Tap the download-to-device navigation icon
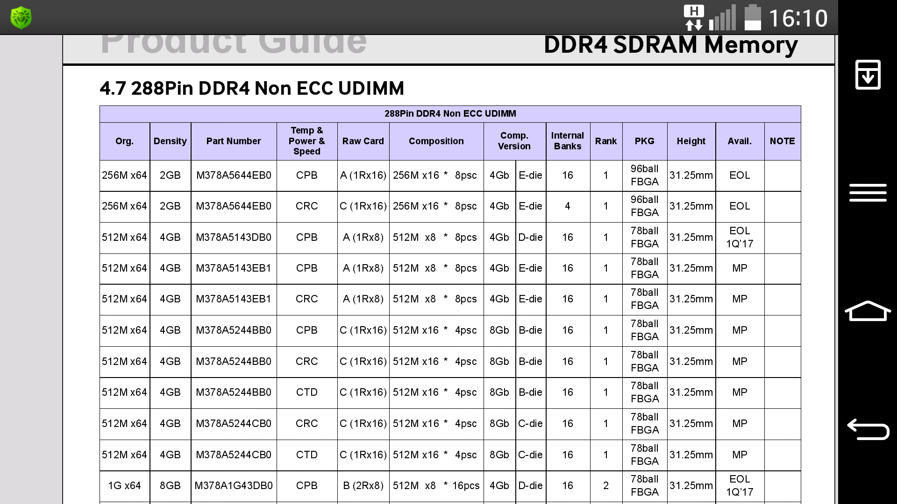The width and height of the screenshot is (897, 504). (868, 75)
